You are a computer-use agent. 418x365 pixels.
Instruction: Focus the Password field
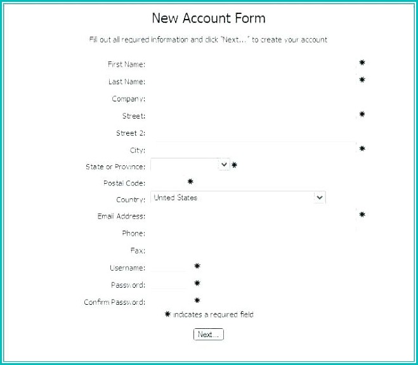169,285
